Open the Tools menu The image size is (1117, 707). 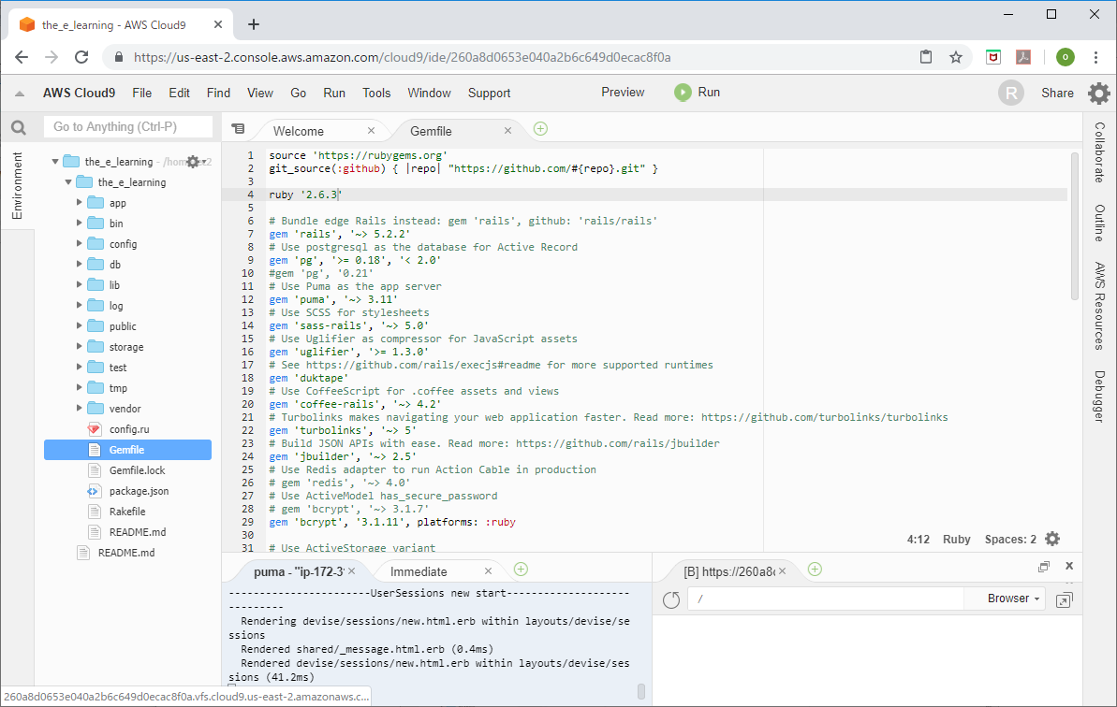tap(376, 94)
